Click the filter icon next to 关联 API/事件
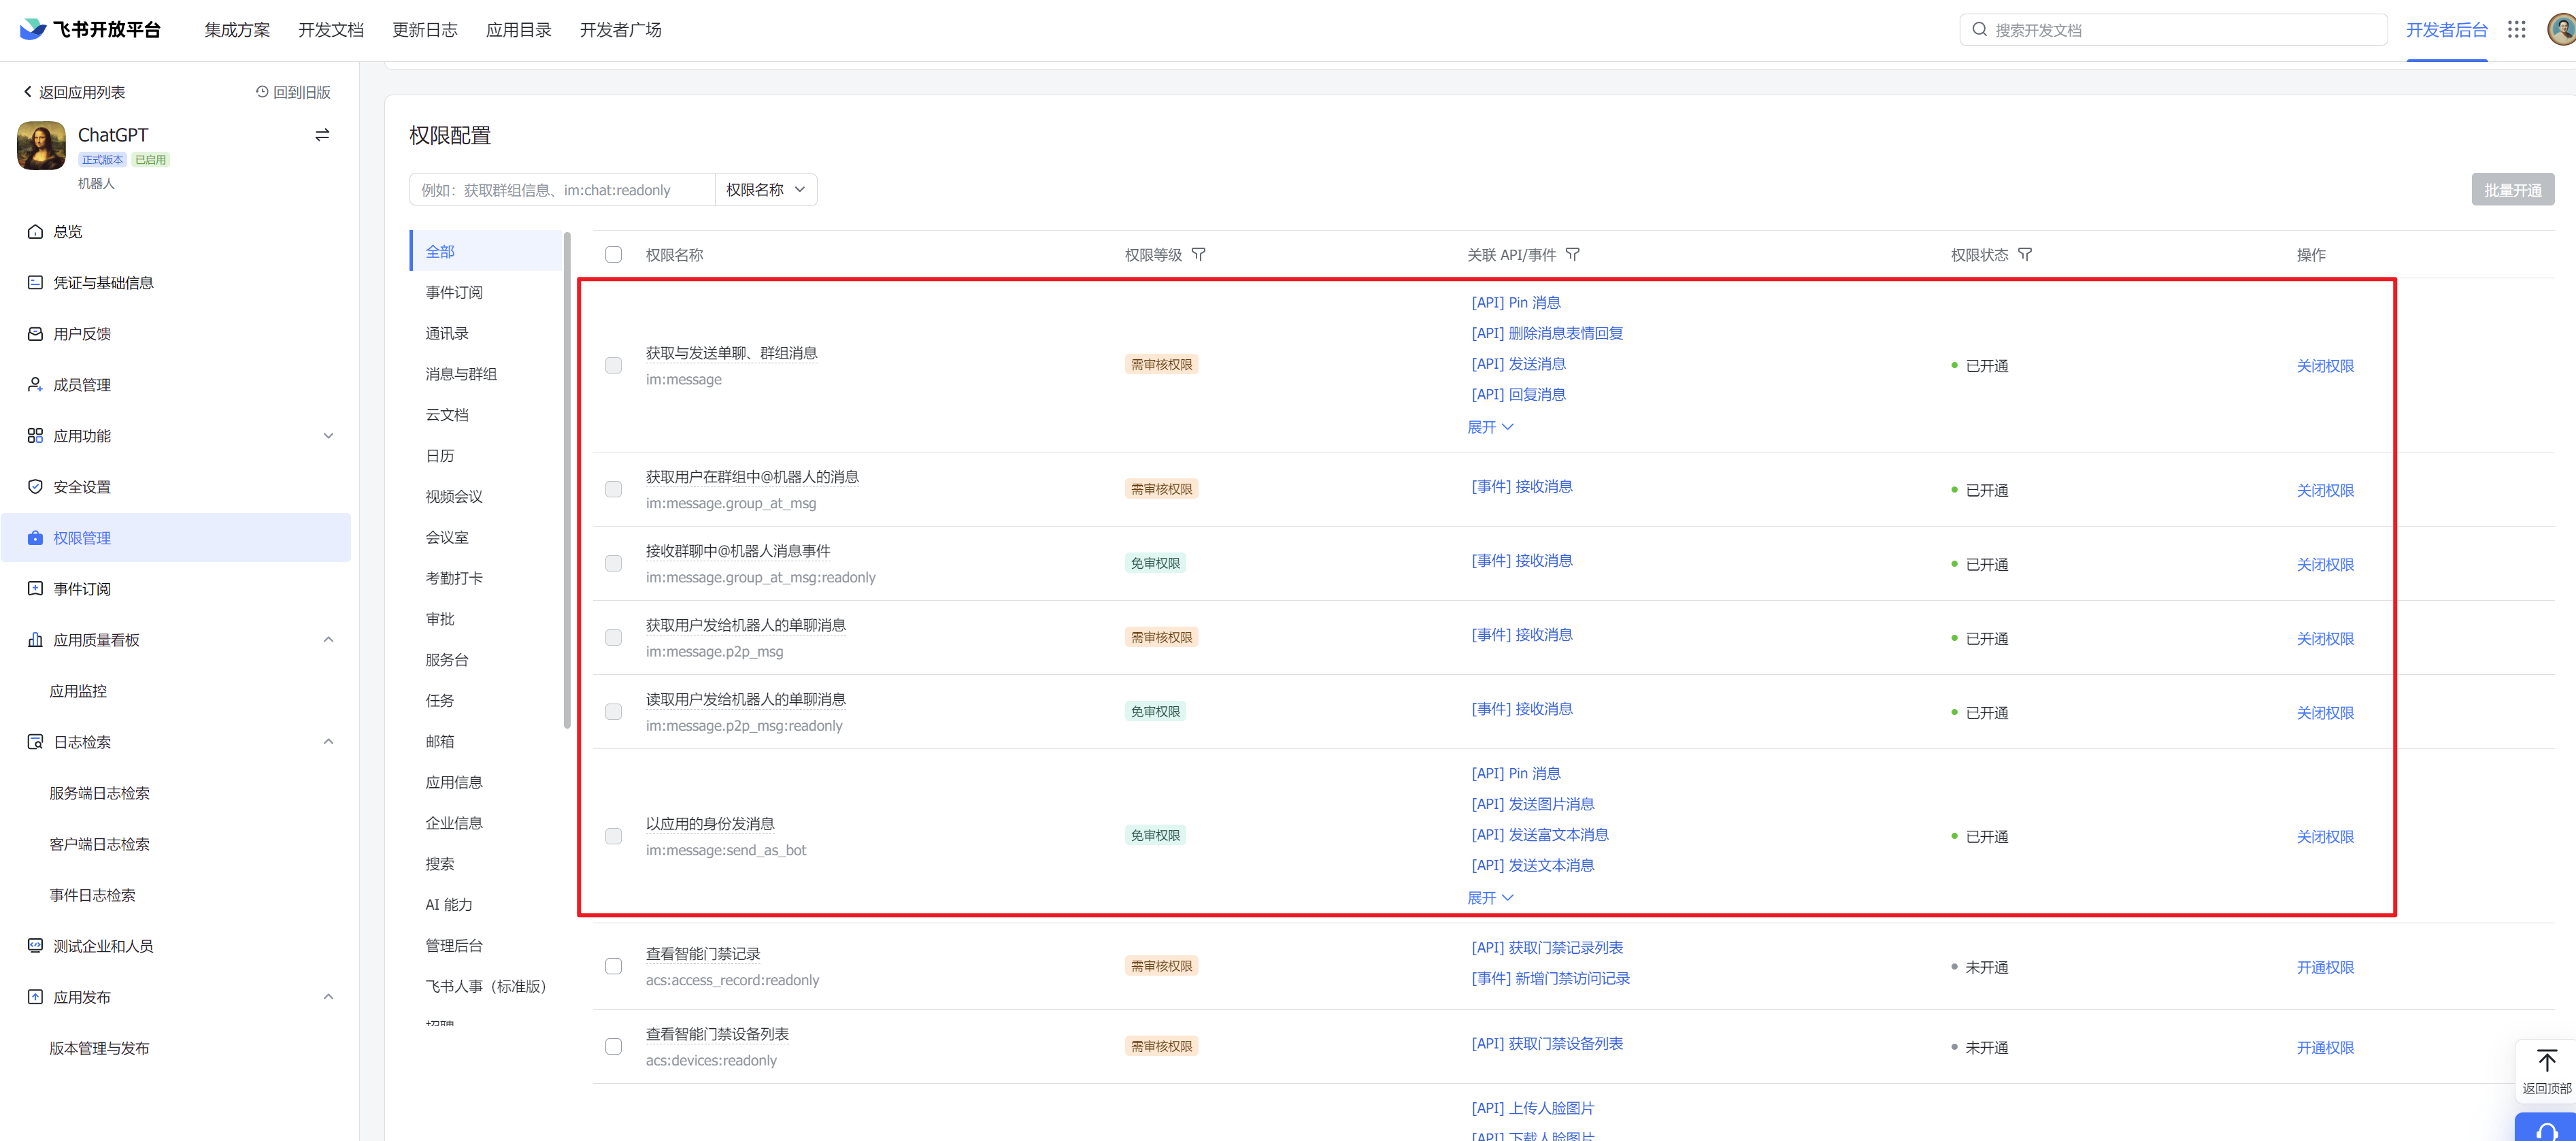Screen dimensions: 2576x1141 click(x=1572, y=255)
